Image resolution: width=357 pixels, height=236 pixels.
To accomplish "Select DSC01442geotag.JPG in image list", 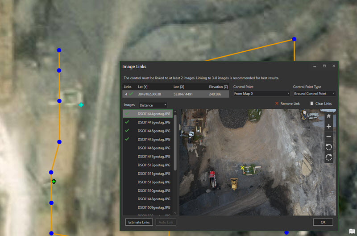I will coord(148,139).
